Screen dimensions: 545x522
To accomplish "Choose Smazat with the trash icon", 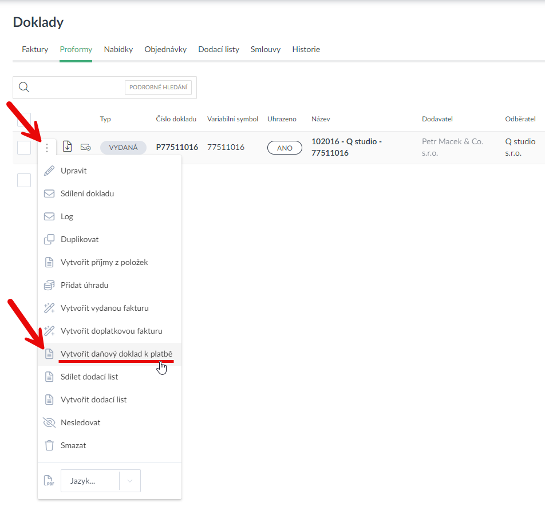I will (73, 445).
